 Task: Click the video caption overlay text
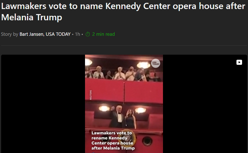pos(113,140)
